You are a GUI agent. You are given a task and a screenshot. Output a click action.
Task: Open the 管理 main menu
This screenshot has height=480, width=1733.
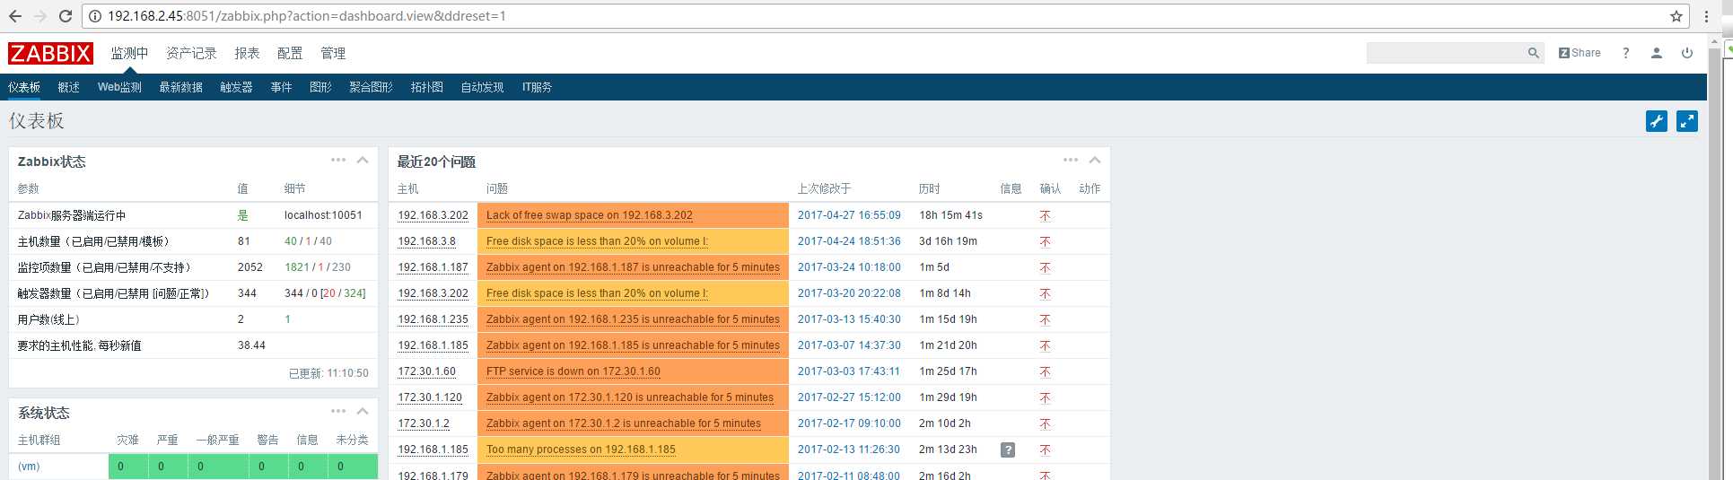point(333,53)
